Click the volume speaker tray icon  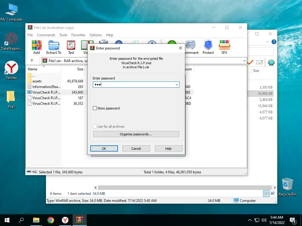pyautogui.click(x=264, y=220)
